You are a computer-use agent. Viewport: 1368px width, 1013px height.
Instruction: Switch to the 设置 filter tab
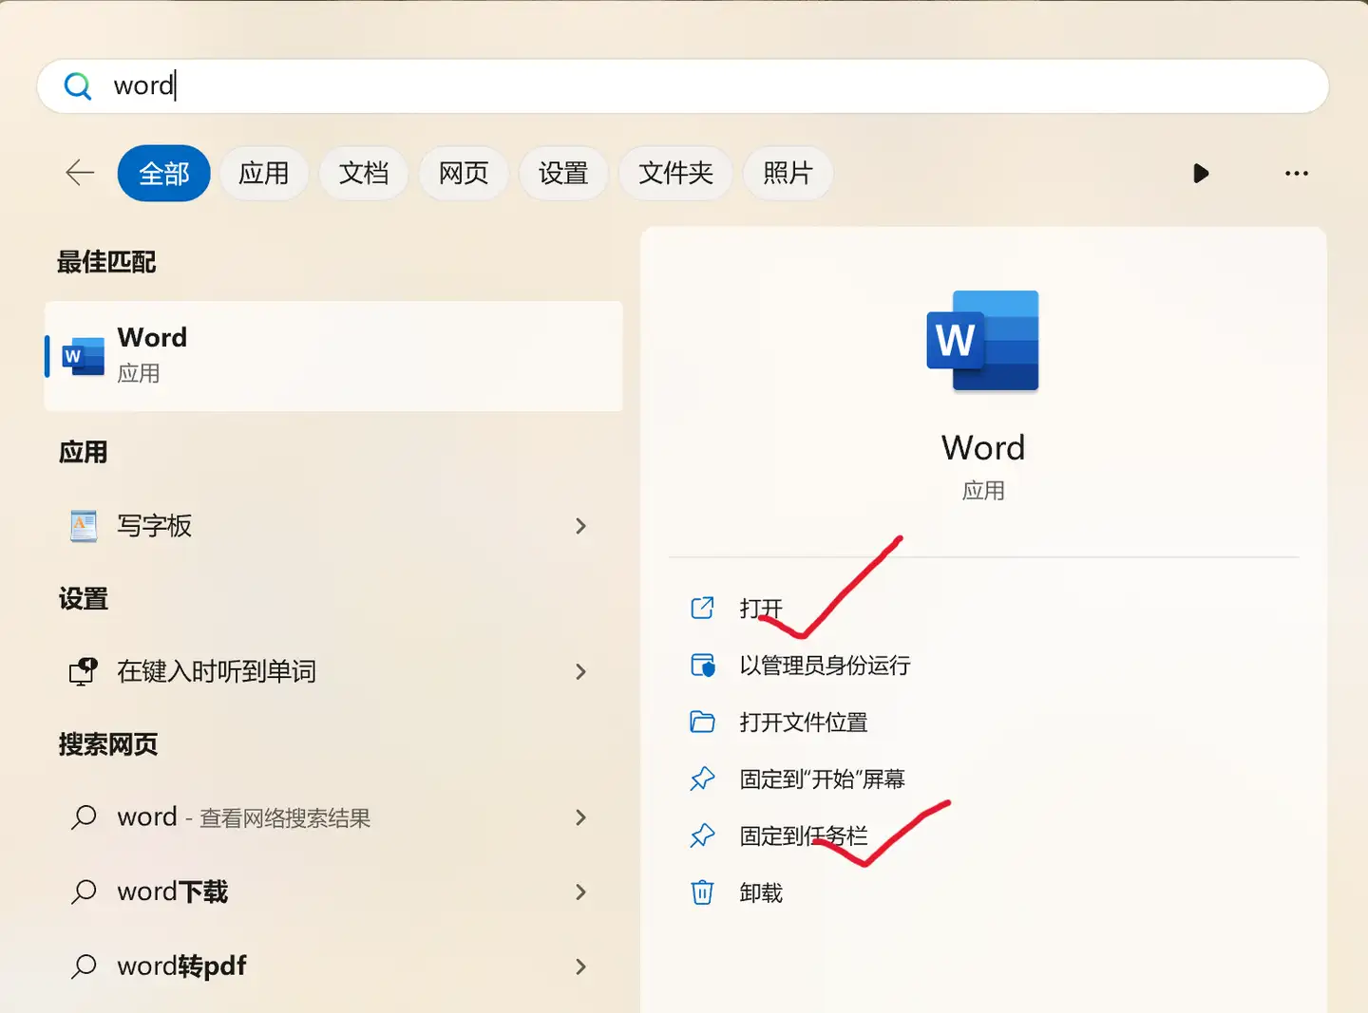coord(563,173)
